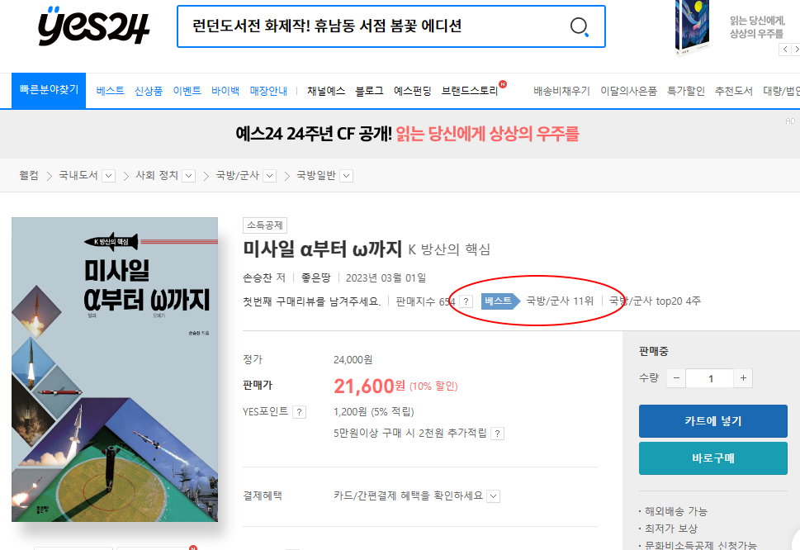This screenshot has width=800, height=550.
Task: Click the book cover thumbnail
Action: pyautogui.click(x=115, y=369)
